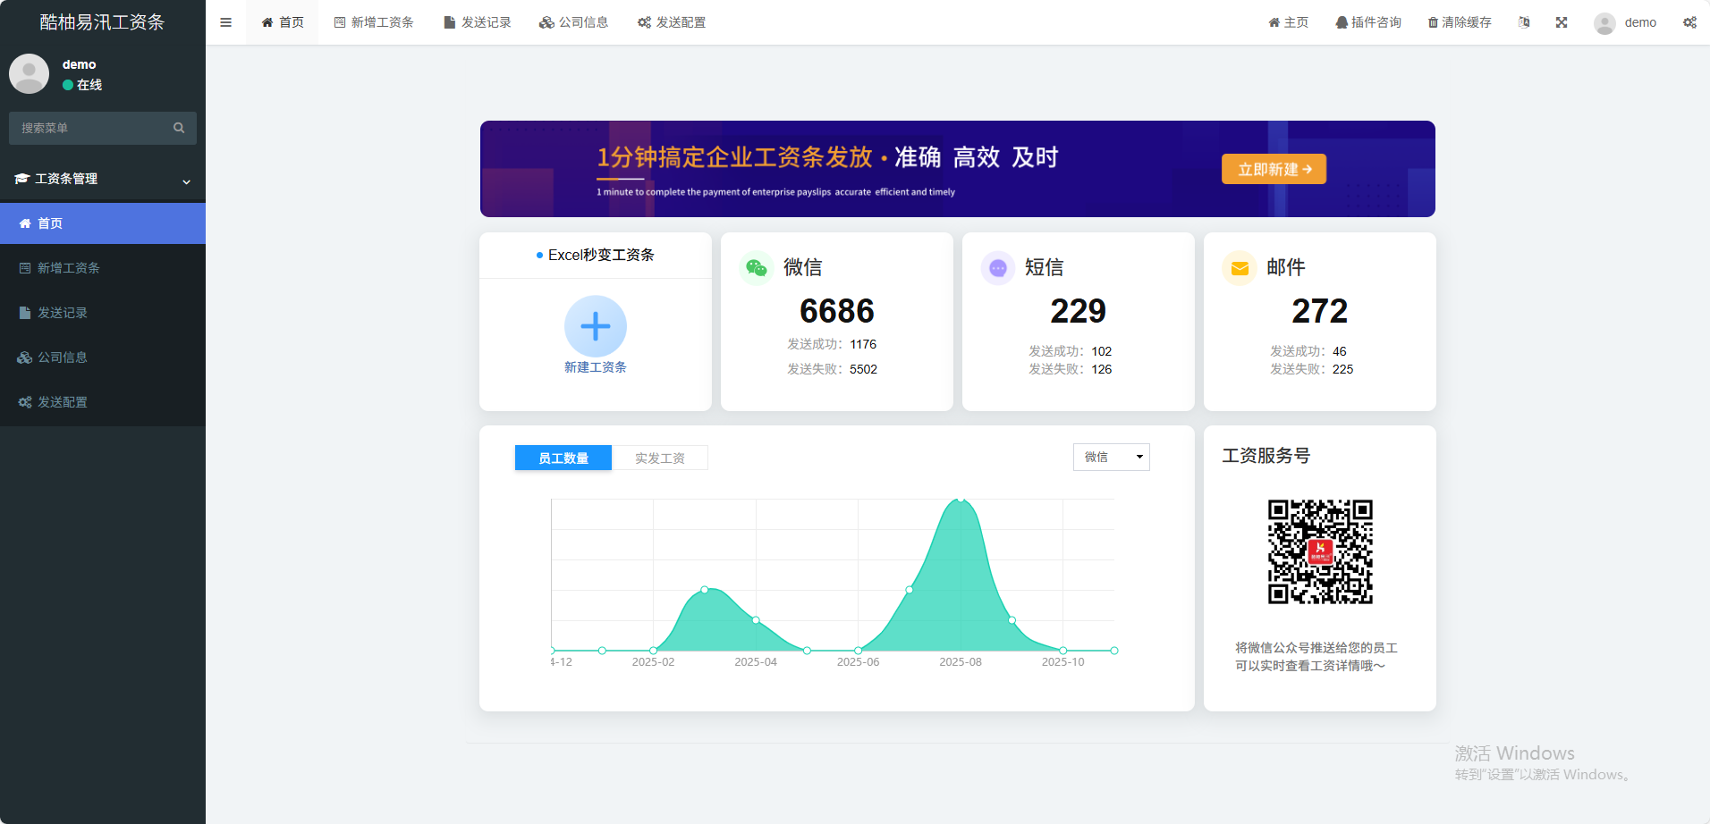The width and height of the screenshot is (1710, 824).
Task: Switch chart to 员工数量 view
Action: tap(563, 458)
